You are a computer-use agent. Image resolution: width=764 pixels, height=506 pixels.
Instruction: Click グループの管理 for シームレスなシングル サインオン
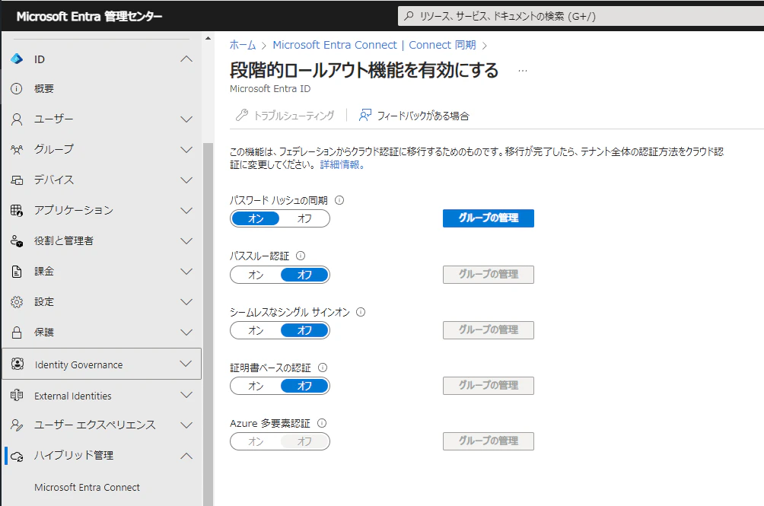(489, 329)
